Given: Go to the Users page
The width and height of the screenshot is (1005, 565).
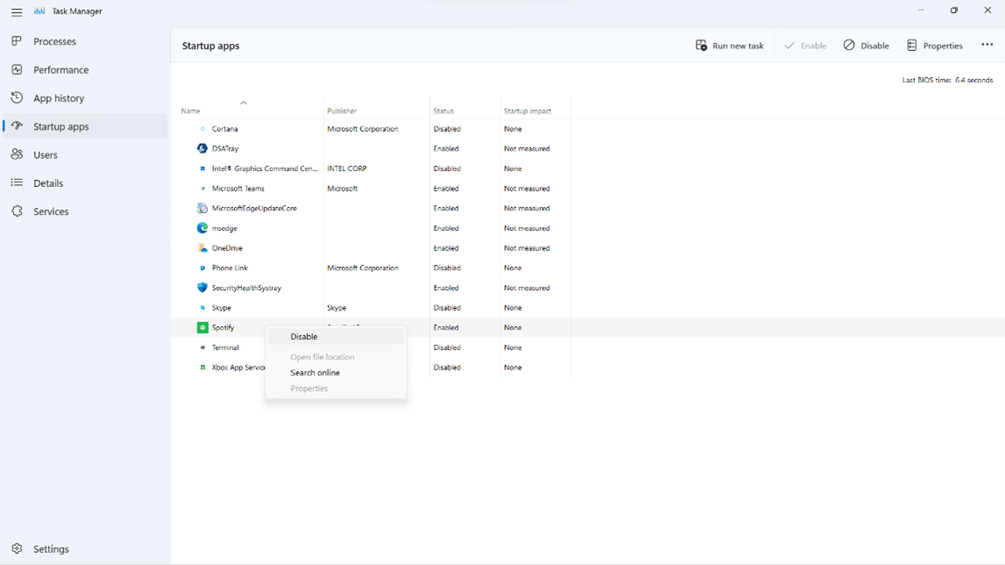Looking at the screenshot, I should (x=85, y=154).
